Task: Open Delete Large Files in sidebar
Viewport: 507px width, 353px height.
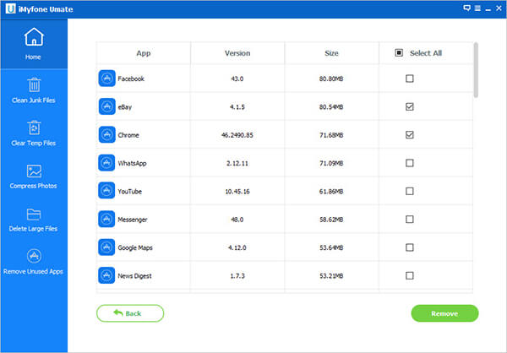Action: (x=34, y=220)
